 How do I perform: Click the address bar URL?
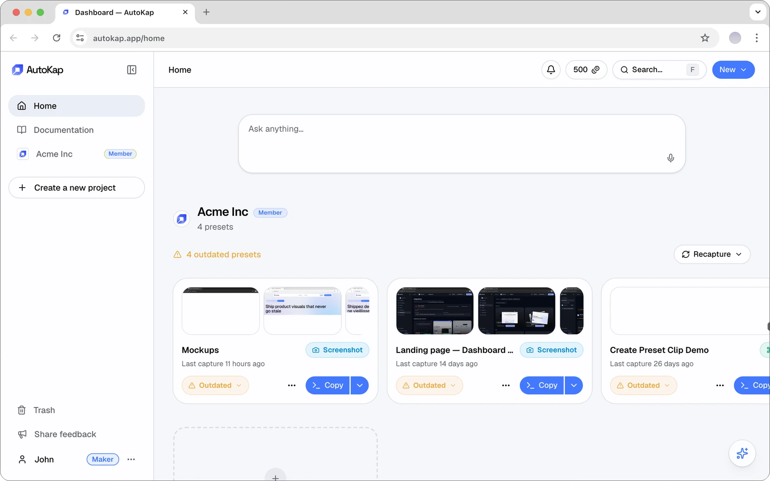click(128, 38)
